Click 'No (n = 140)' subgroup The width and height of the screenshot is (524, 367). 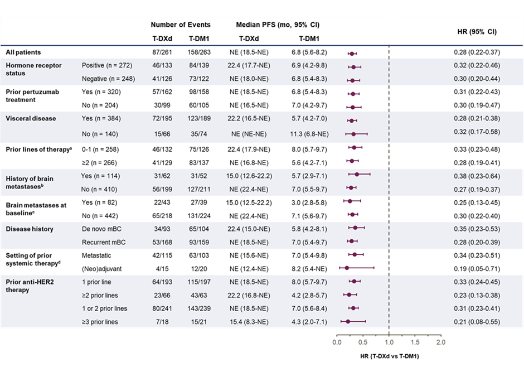click(x=100, y=134)
